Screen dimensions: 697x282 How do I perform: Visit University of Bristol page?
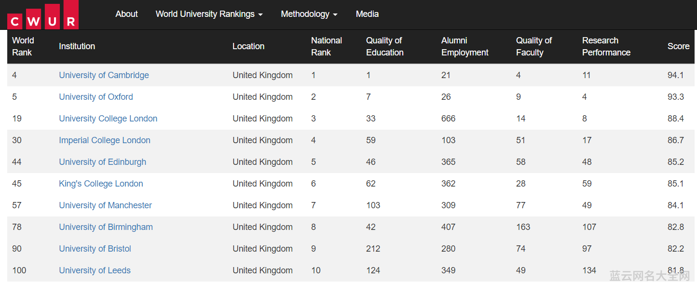click(95, 249)
